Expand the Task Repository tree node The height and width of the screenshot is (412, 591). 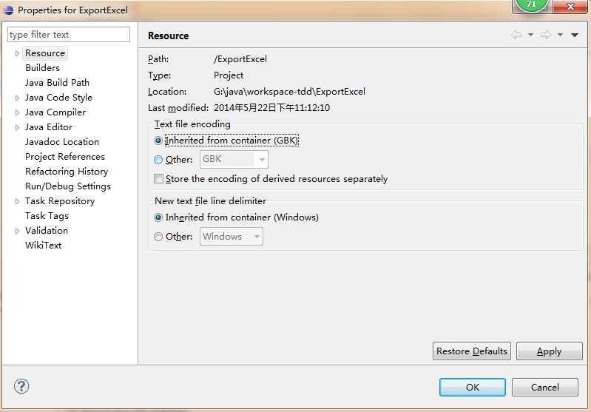pyautogui.click(x=17, y=202)
